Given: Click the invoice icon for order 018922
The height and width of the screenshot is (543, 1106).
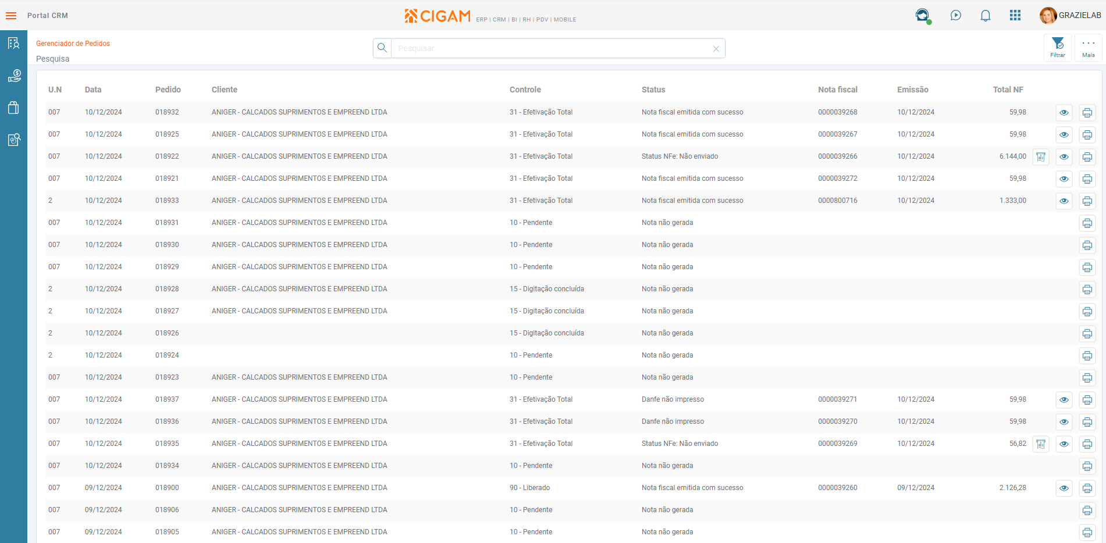Looking at the screenshot, I should click(1041, 157).
